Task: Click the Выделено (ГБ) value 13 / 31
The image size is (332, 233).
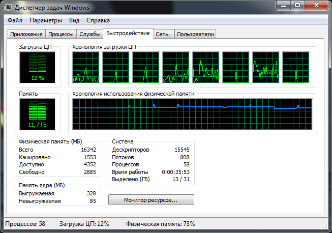Action: (x=181, y=179)
